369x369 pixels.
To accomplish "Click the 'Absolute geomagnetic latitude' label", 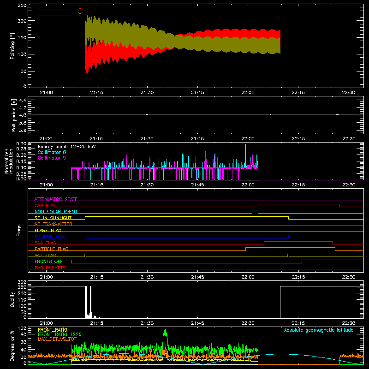I will [319, 330].
